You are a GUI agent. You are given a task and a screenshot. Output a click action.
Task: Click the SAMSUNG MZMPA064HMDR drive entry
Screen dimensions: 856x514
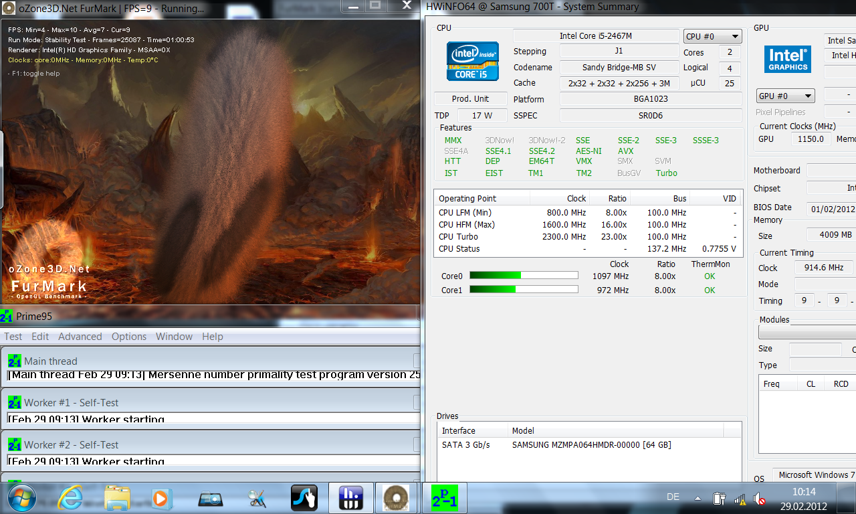[592, 445]
